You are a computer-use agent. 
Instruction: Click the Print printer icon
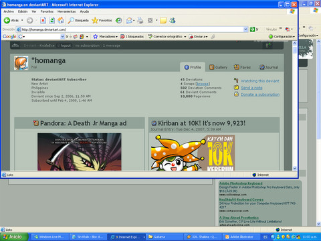click(140, 20)
